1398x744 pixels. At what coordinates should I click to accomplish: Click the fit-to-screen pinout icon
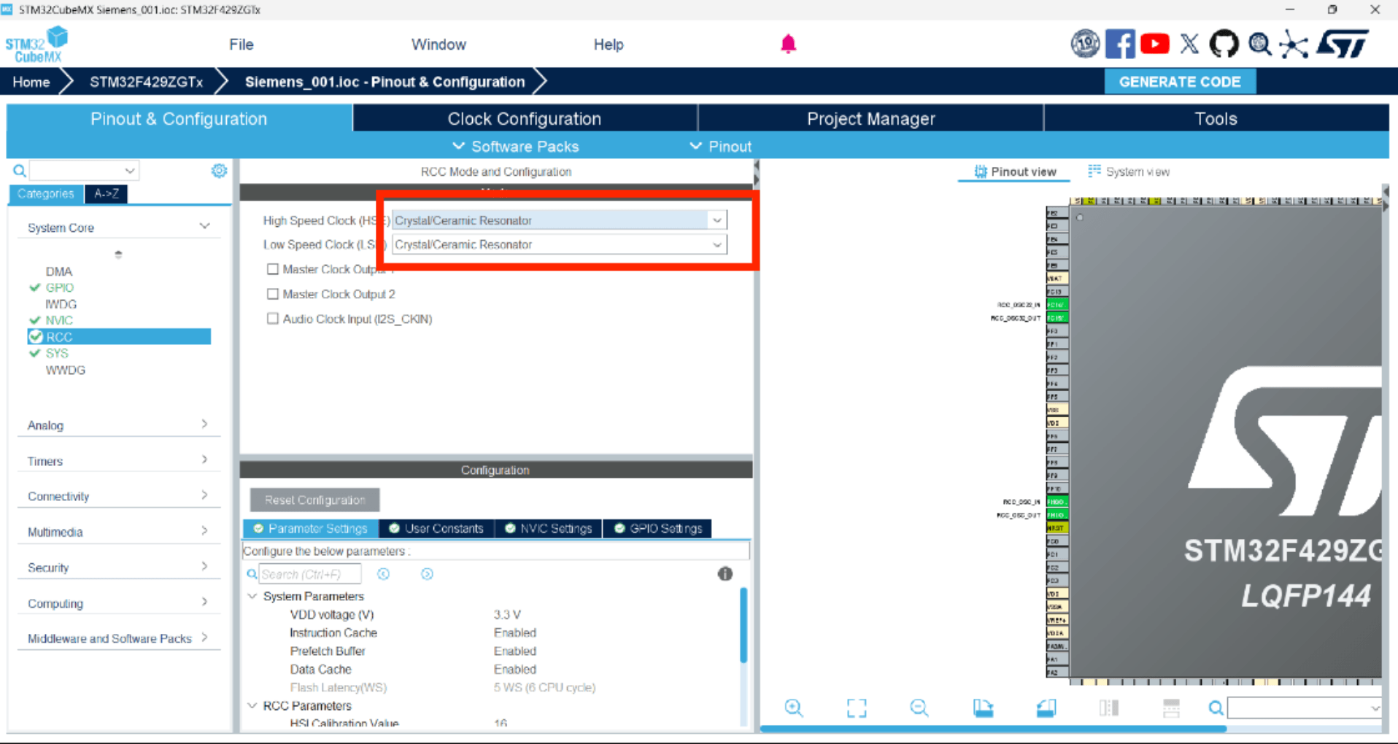(x=857, y=708)
